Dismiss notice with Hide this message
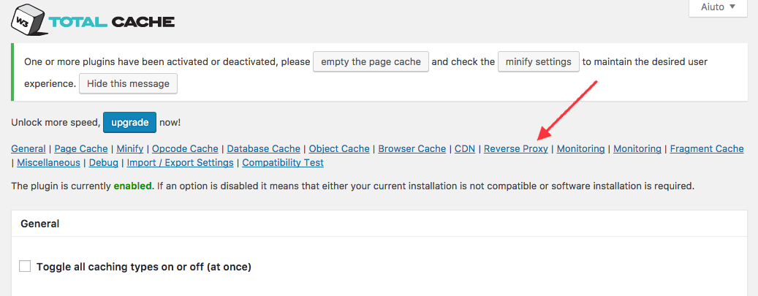The width and height of the screenshot is (758, 296). (x=128, y=84)
